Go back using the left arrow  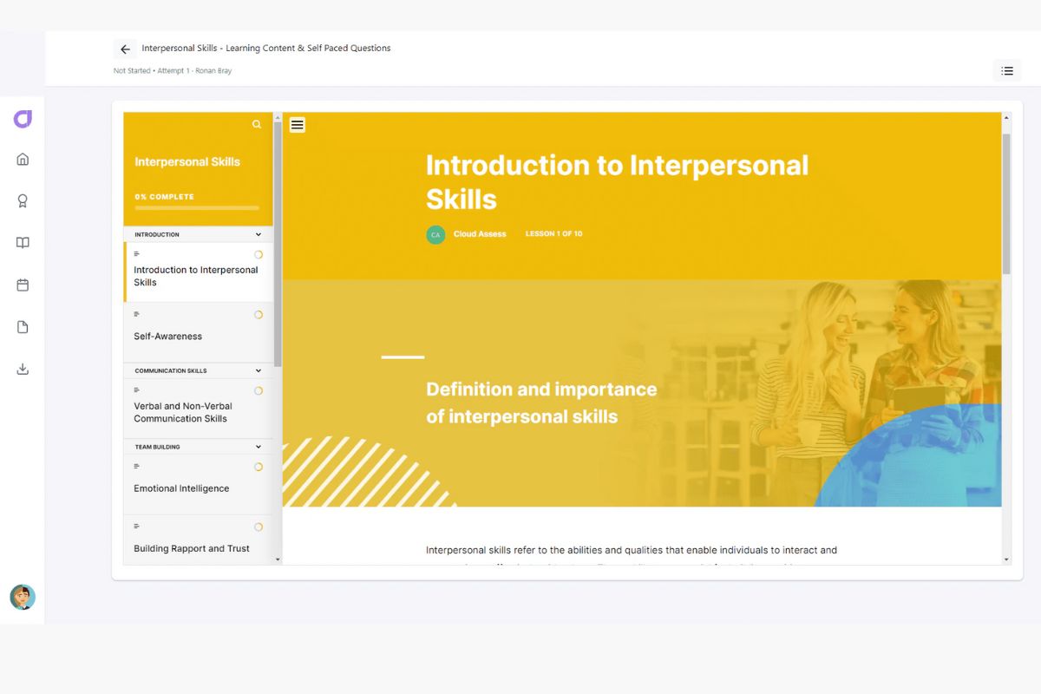[125, 49]
